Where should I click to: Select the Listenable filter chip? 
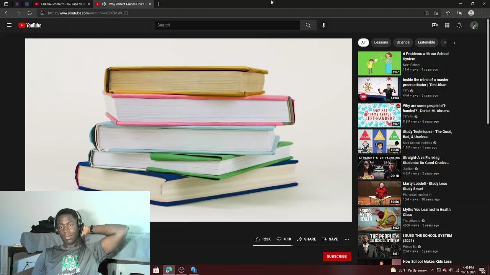426,42
